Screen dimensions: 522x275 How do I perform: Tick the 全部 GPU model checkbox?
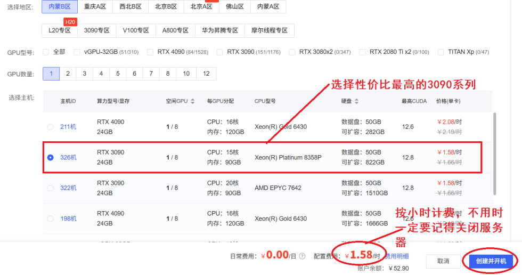[x=46, y=52]
